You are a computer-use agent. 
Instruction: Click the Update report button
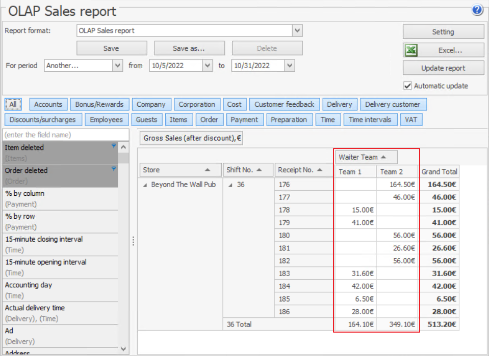click(443, 68)
